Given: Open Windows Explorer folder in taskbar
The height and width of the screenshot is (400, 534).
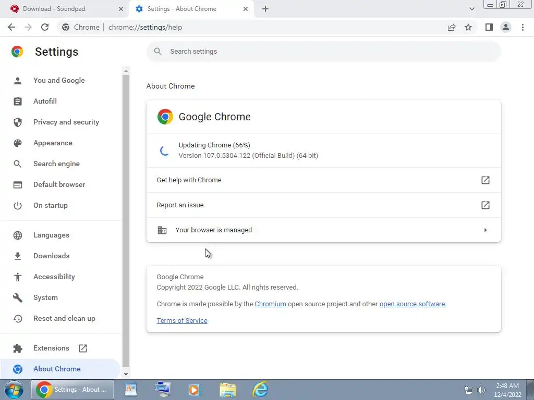Looking at the screenshot, I should (227, 390).
